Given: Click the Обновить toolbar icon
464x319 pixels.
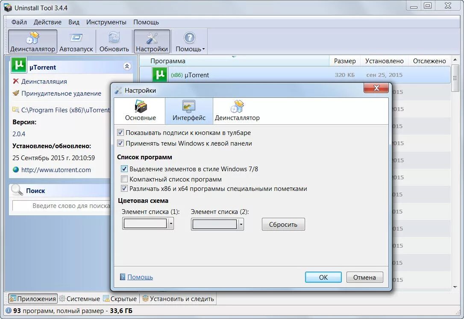Looking at the screenshot, I should [x=114, y=38].
